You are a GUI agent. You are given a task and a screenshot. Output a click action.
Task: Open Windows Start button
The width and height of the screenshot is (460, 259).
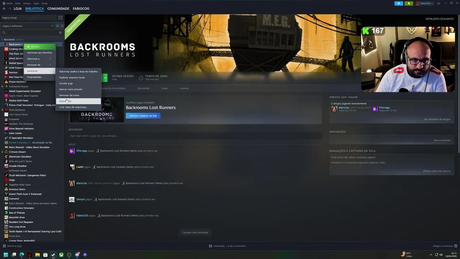6,255
